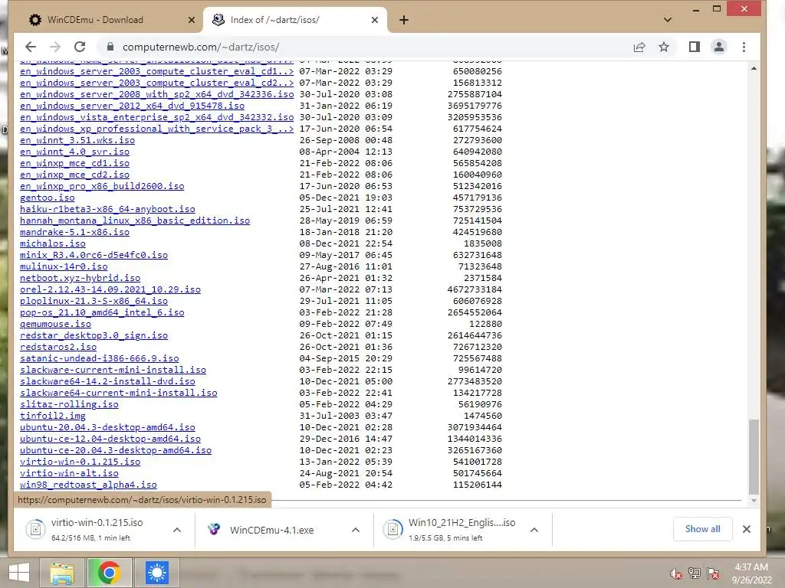Download virtio-win-0.1.215.iso from the list
The image size is (785, 588).
[x=80, y=462]
